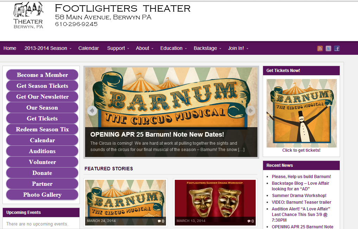Click the Auditions sidebar button
Image resolution: width=358 pixels, height=229 pixels.
42,151
